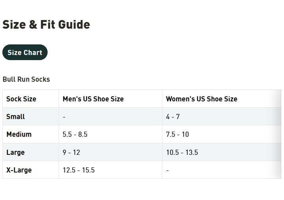Viewport: 284px width, 200px height.
Task: Click the Bull Run Socks label
Action: (26, 79)
